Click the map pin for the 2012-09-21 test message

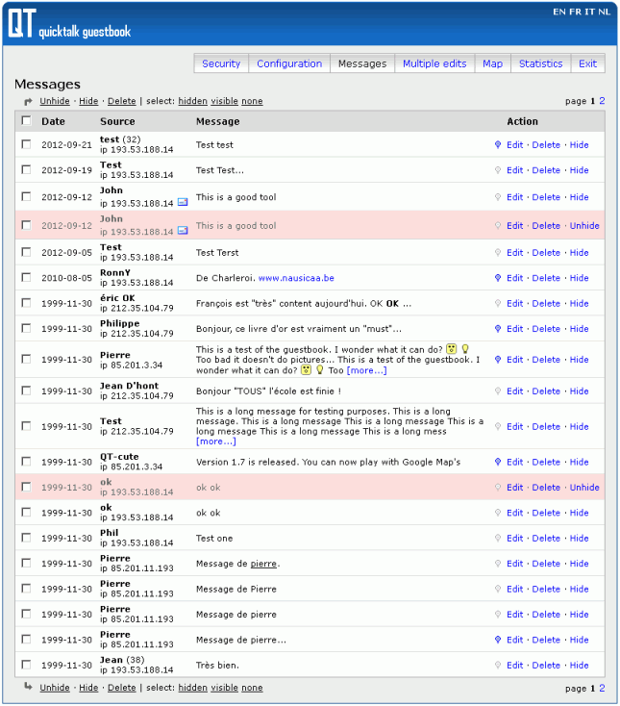[498, 145]
